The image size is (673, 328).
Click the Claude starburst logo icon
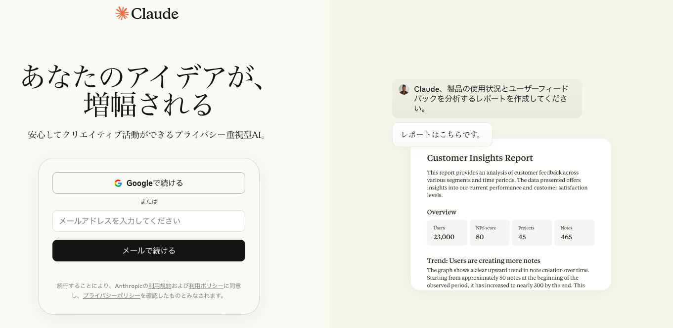pos(122,13)
